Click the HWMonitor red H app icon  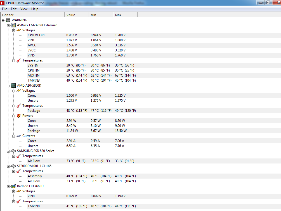click(2, 3)
